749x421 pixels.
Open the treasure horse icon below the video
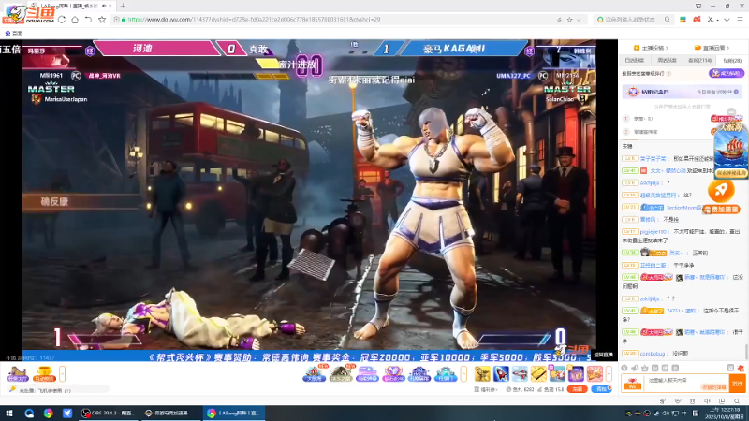[x=18, y=373]
